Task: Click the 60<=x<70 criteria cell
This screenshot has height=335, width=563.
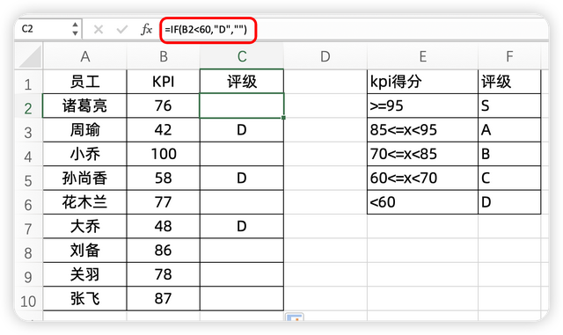Action: click(x=422, y=178)
